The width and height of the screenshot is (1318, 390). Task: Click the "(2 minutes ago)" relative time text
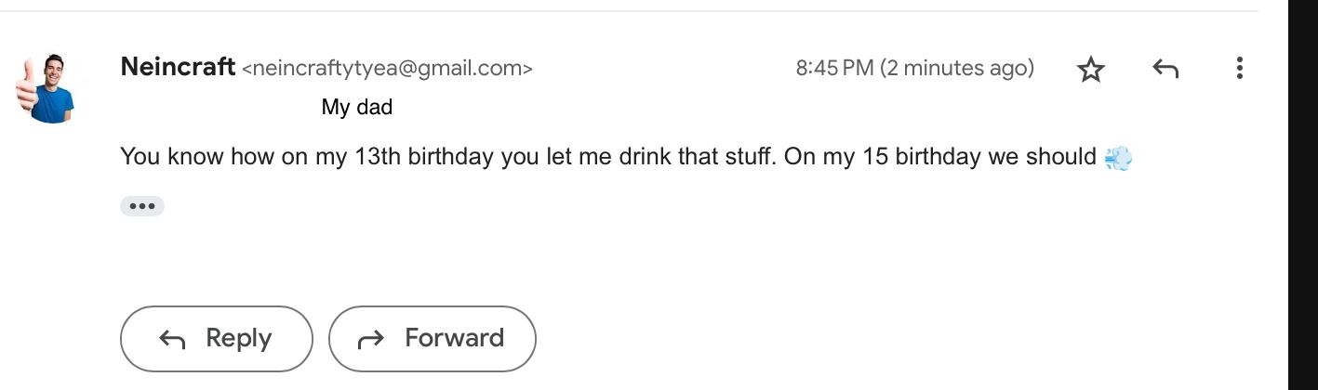(957, 68)
